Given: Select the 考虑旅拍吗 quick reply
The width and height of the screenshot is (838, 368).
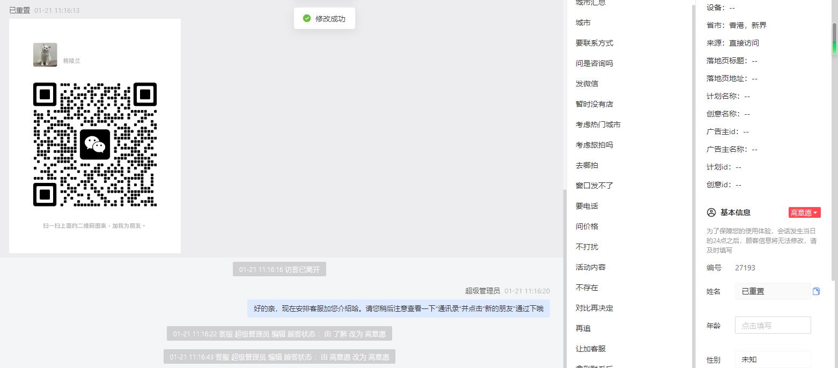Looking at the screenshot, I should pyautogui.click(x=594, y=145).
